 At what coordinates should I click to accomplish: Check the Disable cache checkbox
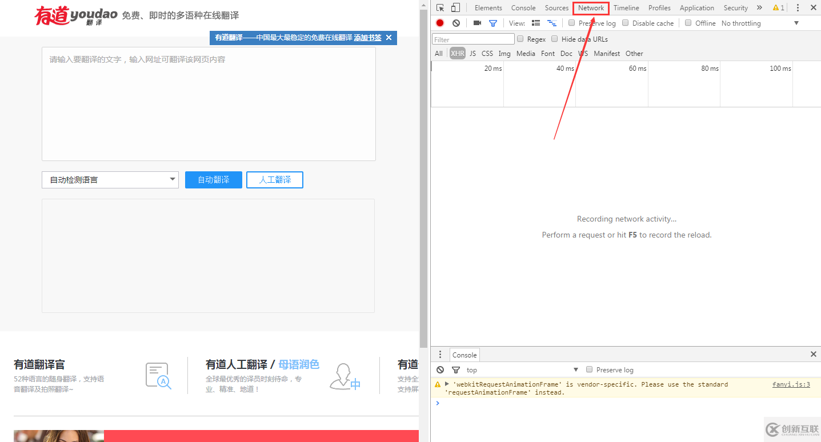click(626, 23)
